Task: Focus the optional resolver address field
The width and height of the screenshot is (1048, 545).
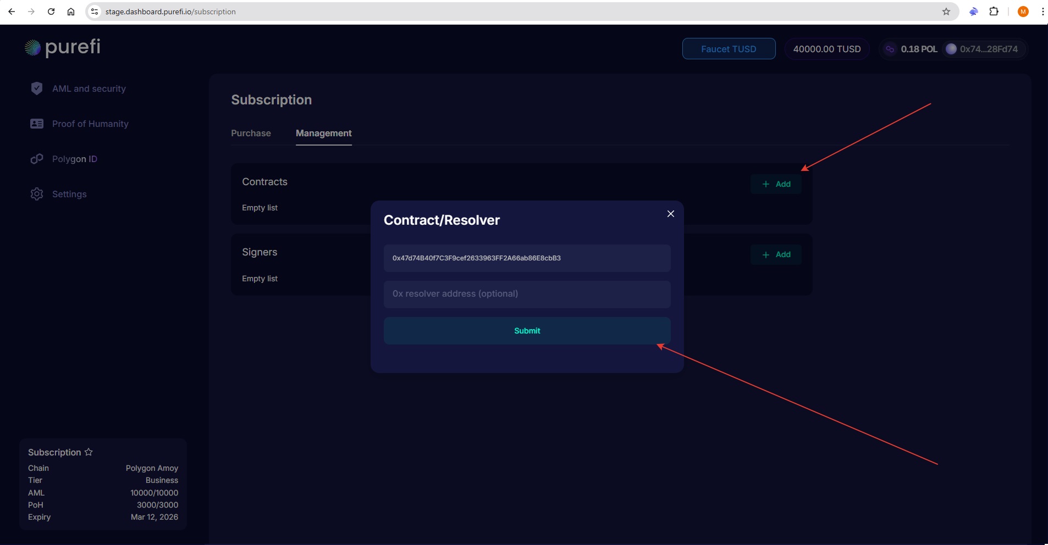Action: tap(527, 294)
